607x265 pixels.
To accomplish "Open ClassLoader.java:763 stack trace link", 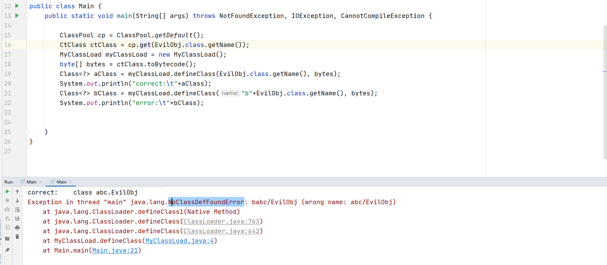I will 221,221.
